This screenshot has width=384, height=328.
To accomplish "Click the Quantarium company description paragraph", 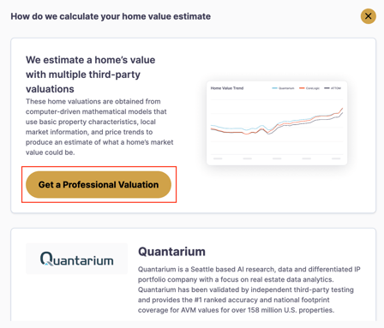I will click(249, 289).
